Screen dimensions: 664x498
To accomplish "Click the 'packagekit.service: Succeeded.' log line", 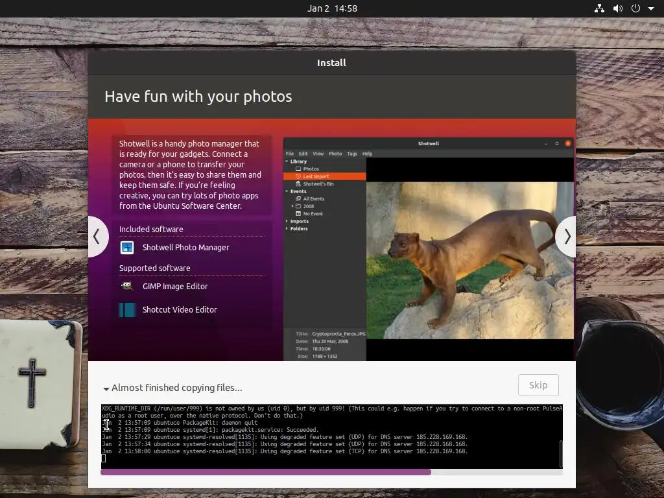I will pyautogui.click(x=210, y=430).
